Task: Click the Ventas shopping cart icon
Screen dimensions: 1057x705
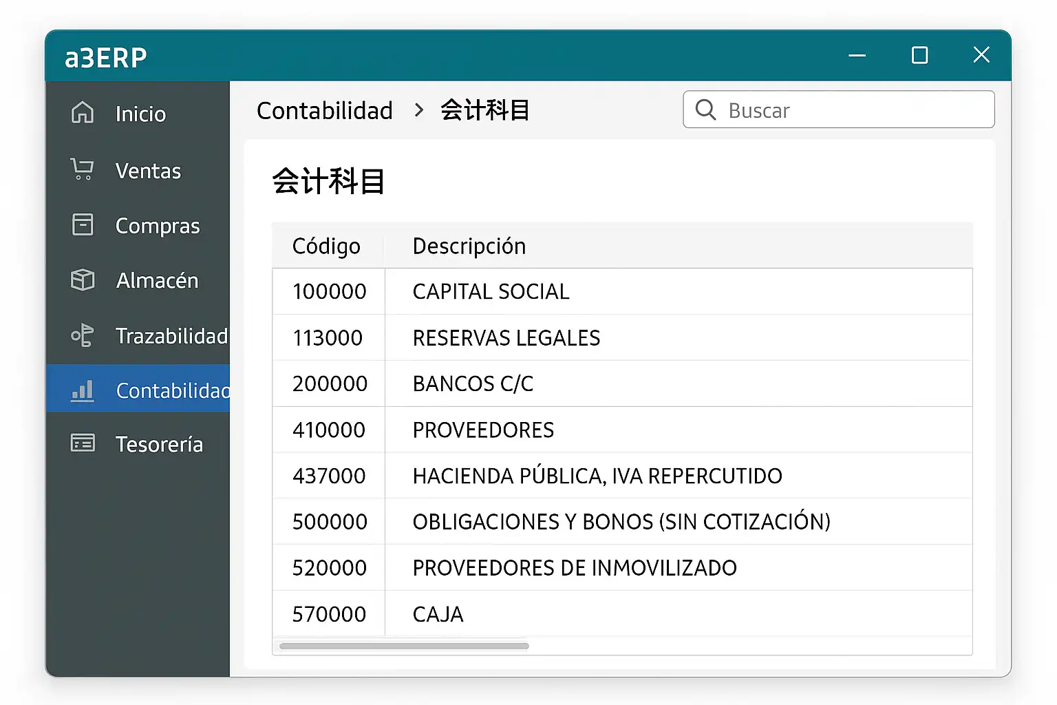Action: point(82,169)
